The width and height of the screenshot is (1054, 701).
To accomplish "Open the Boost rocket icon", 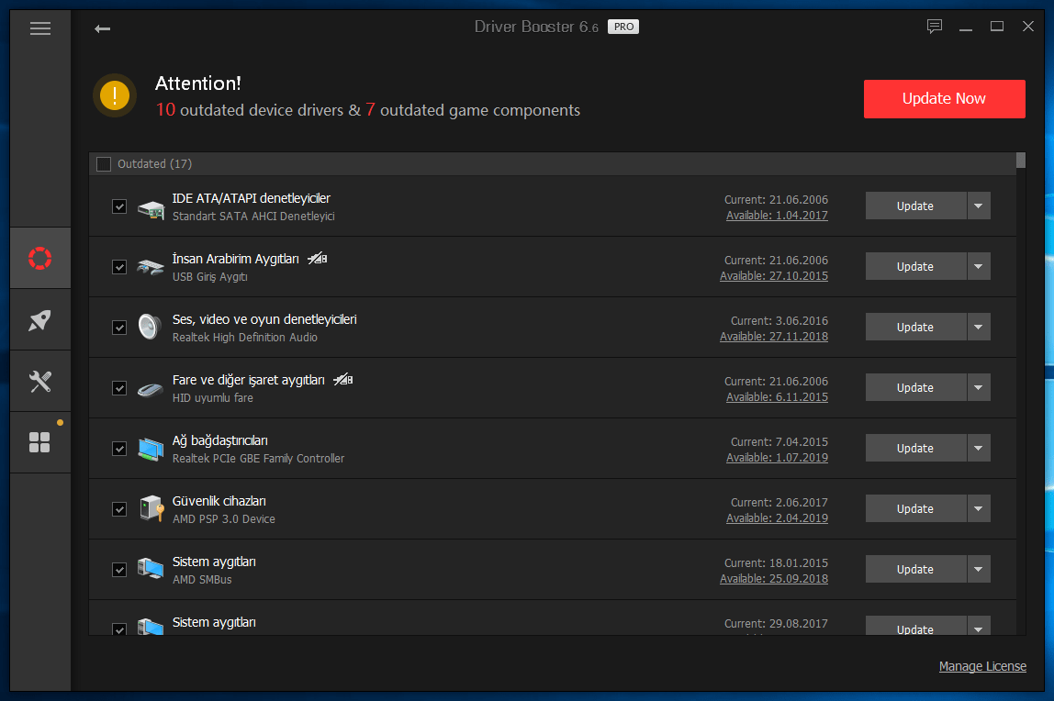I will 40,319.
